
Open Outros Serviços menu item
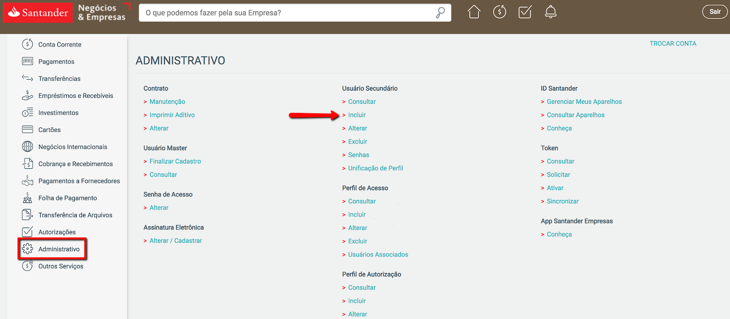tap(61, 266)
